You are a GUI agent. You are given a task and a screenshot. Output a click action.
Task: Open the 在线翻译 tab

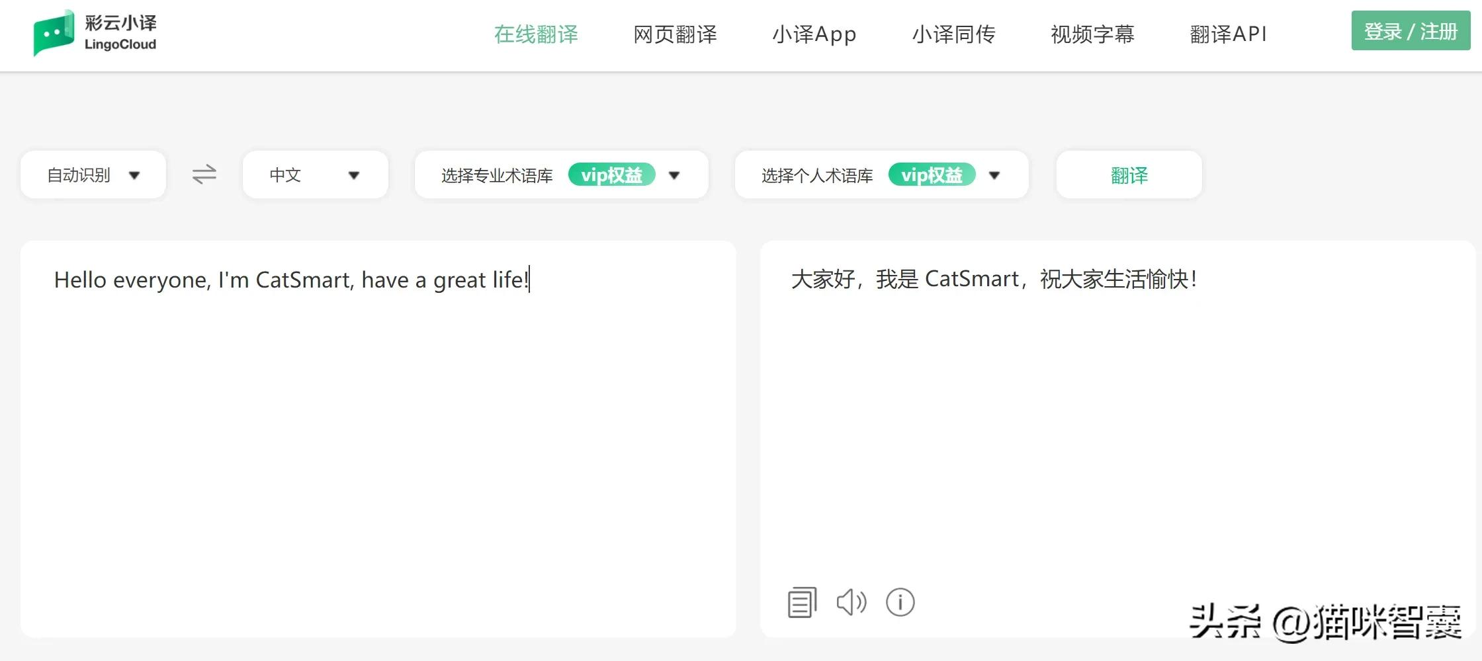click(536, 34)
